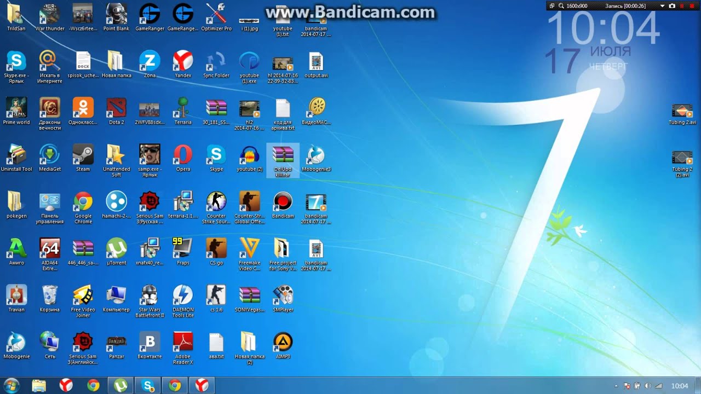Launch the Bandicam desktop shortcut
The width and height of the screenshot is (701, 394).
coord(283,205)
